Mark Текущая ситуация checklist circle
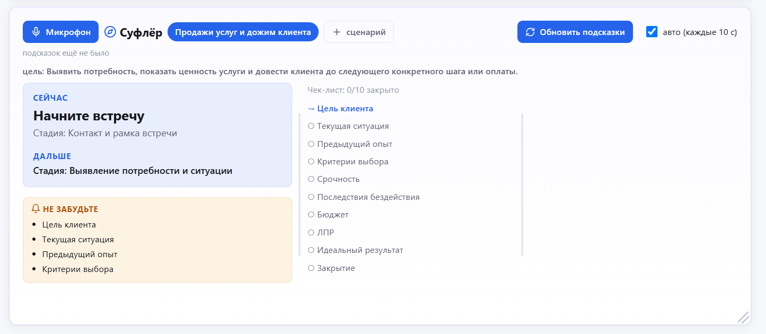The image size is (766, 334). coord(311,126)
